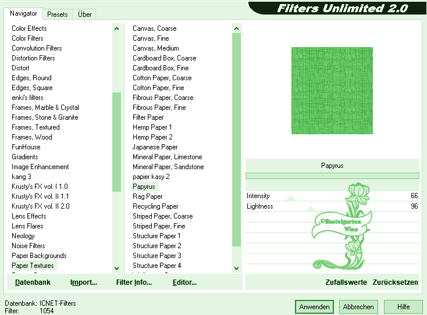Choose Papyrus filter in list

(144, 187)
